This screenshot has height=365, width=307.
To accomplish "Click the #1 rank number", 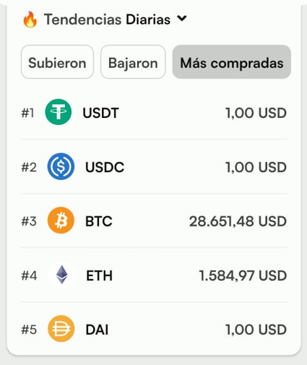I will (x=27, y=113).
